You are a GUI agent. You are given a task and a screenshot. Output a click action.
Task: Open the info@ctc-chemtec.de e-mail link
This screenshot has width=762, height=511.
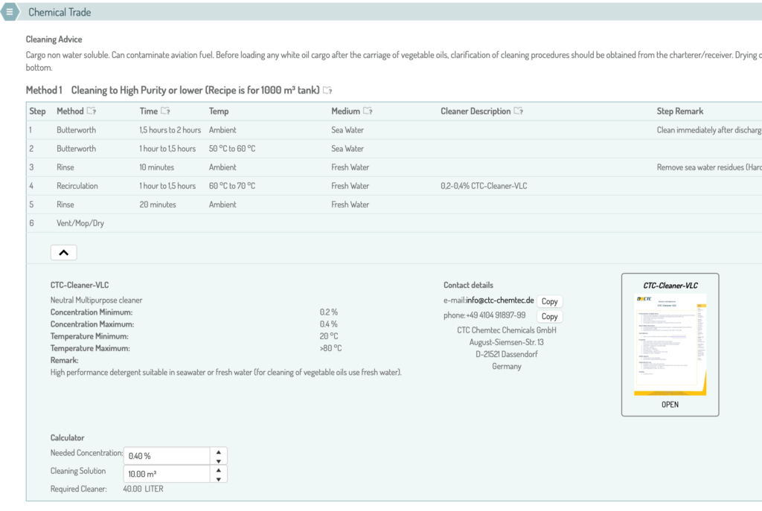coord(499,301)
